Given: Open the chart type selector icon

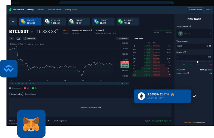Looking at the screenshot, I should point(18,39).
